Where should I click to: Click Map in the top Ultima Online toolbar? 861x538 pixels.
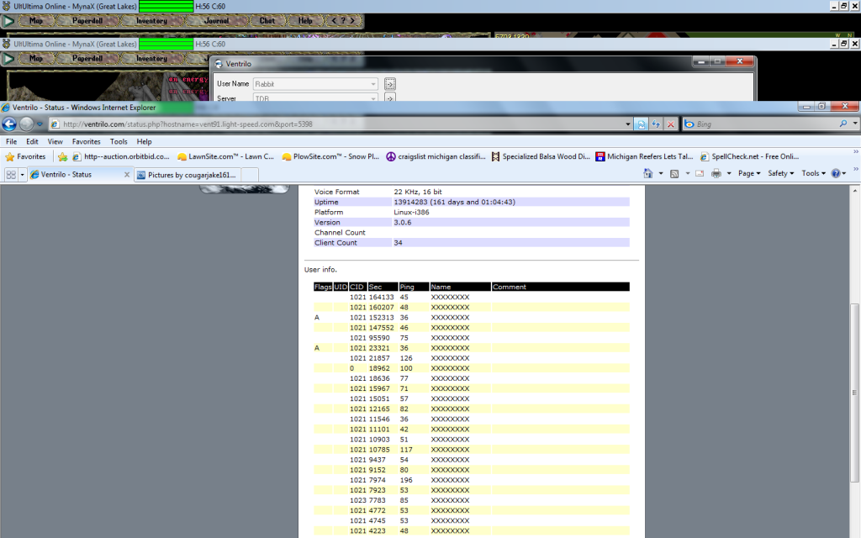(36, 21)
